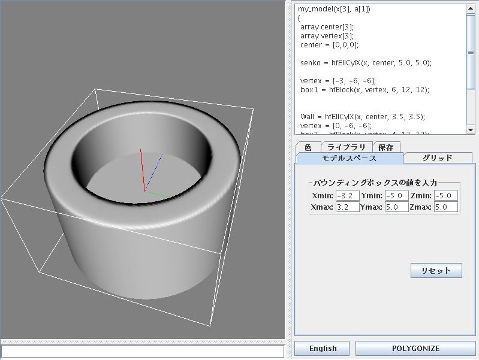The width and height of the screenshot is (479, 360).
Task: Click the line 'vertex = [-3, -6, -6];'
Action: pyautogui.click(x=338, y=81)
